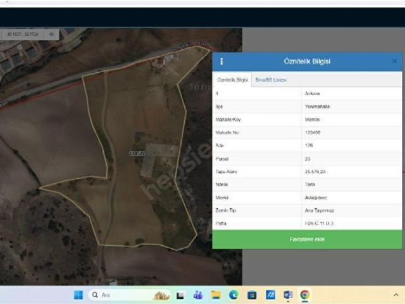Open Task View from the taskbar
Screen dimensions: 405x304
(x=180, y=295)
